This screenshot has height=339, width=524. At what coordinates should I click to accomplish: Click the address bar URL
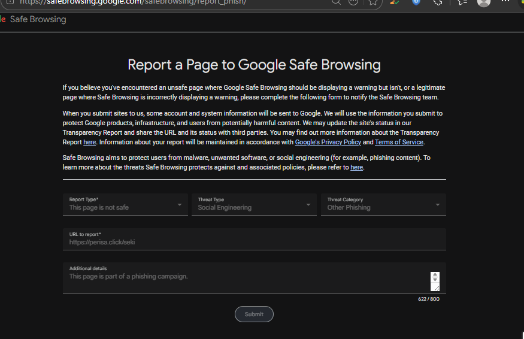[x=133, y=2]
